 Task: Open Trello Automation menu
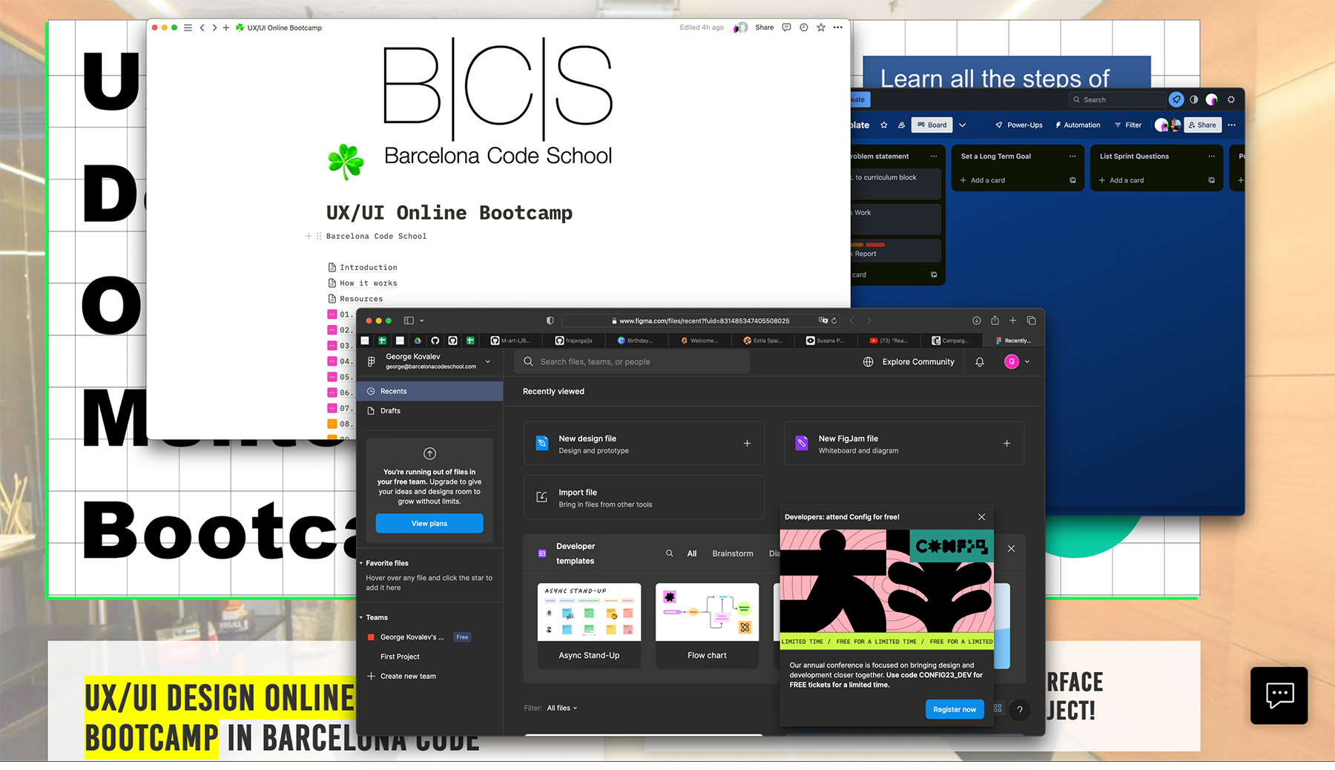point(1078,125)
